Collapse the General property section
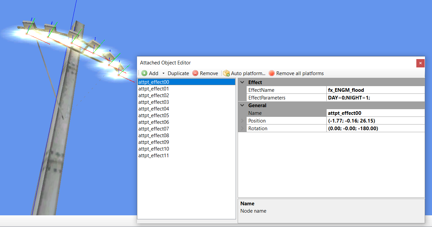This screenshot has height=227, width=432. tap(242, 105)
